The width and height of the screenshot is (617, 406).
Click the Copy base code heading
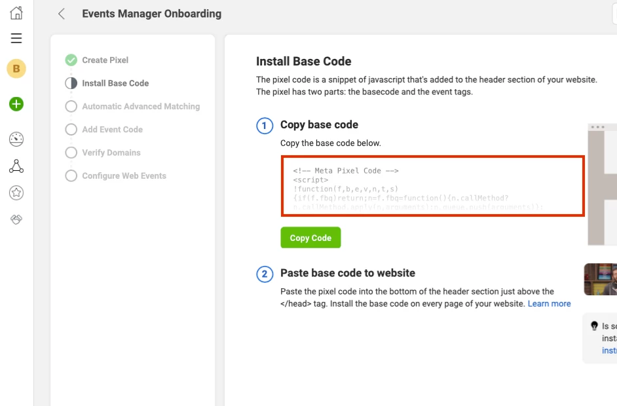(x=319, y=124)
